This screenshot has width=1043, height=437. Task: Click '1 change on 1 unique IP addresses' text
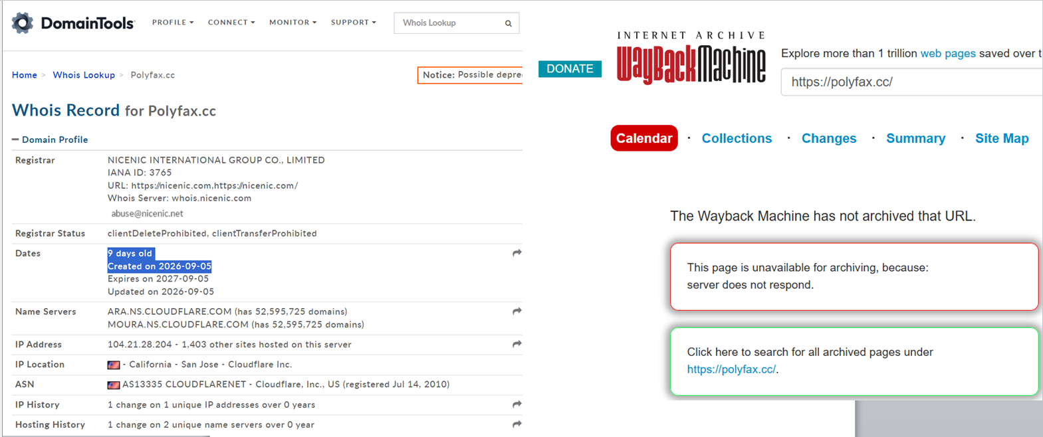(x=211, y=404)
